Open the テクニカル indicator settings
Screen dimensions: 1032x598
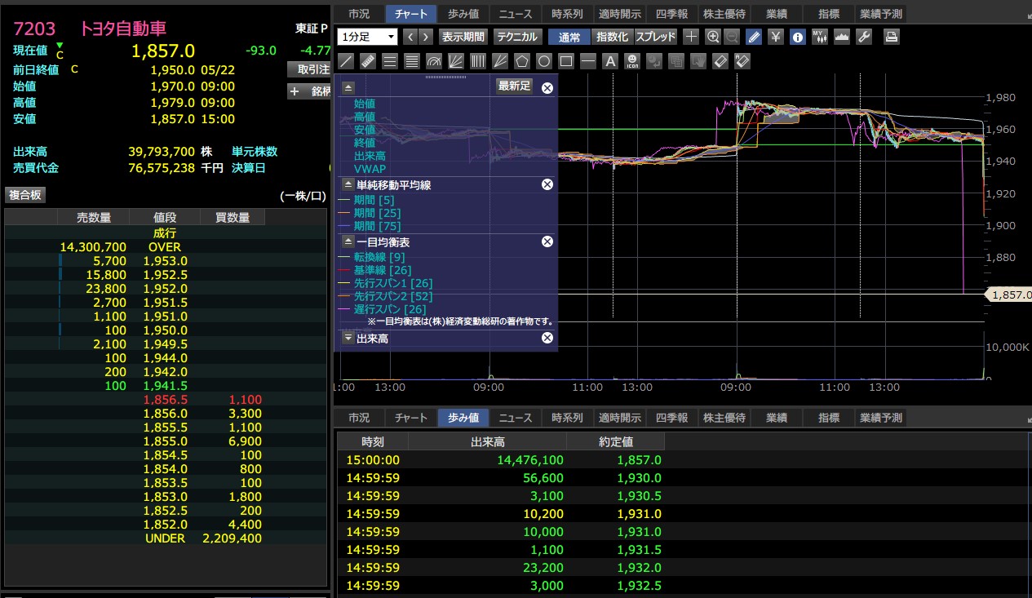[x=516, y=37]
